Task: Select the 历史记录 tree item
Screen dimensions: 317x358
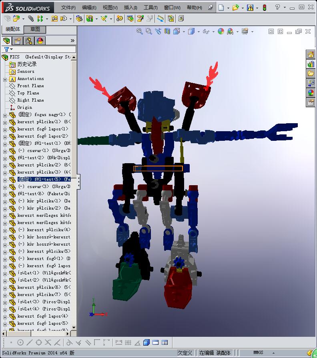Action: point(27,64)
